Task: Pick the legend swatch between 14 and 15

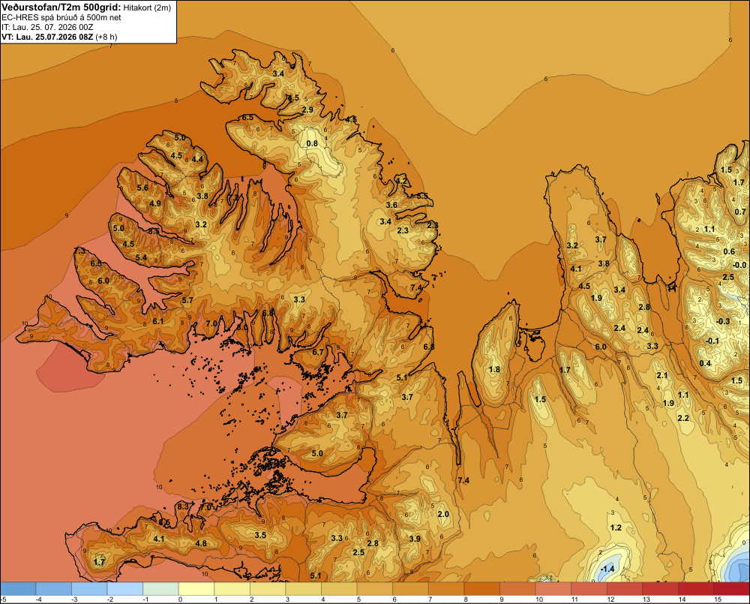Action: pyautogui.click(x=695, y=589)
